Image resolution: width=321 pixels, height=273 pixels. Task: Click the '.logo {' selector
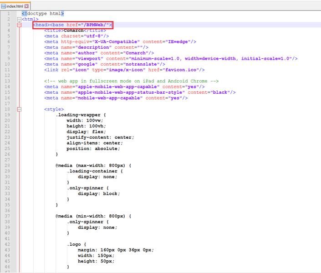click(x=76, y=244)
